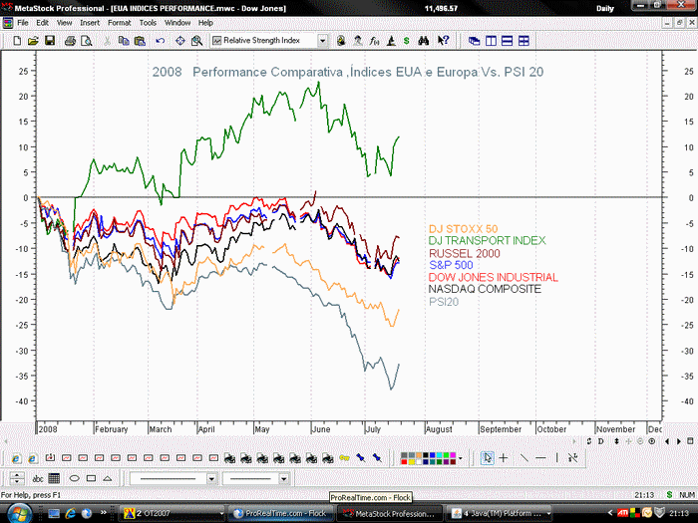This screenshot has height=523, width=698.
Task: Click the chart zoom magnifier icon
Action: point(196,41)
